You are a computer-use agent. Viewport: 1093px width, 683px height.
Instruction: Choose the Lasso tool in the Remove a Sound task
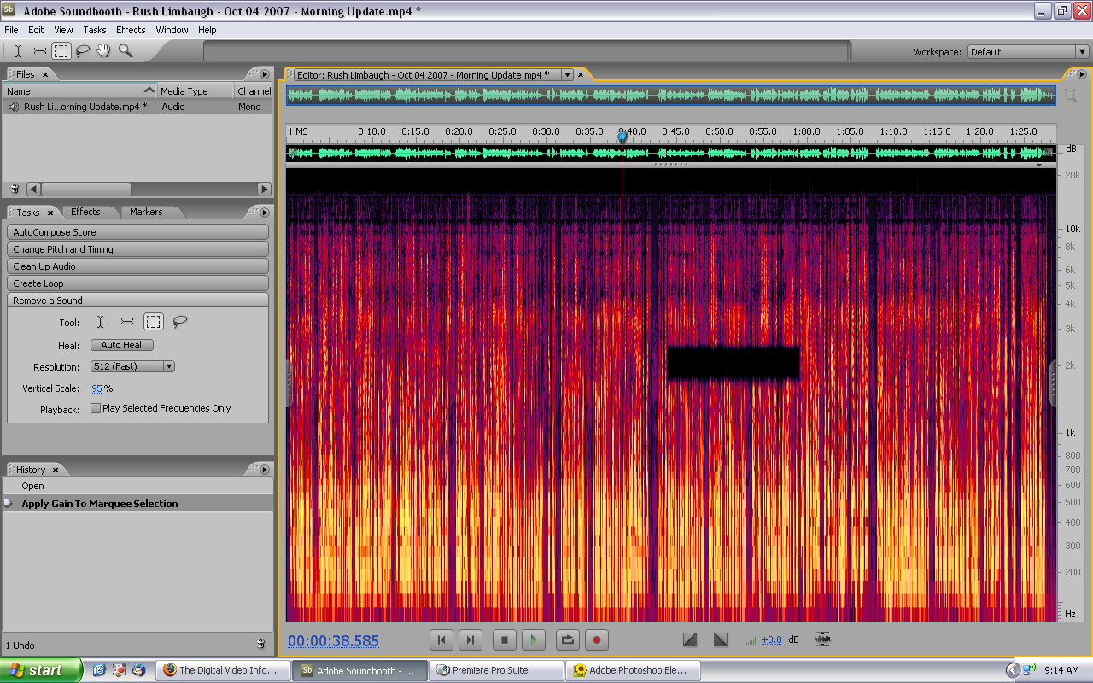pos(179,322)
